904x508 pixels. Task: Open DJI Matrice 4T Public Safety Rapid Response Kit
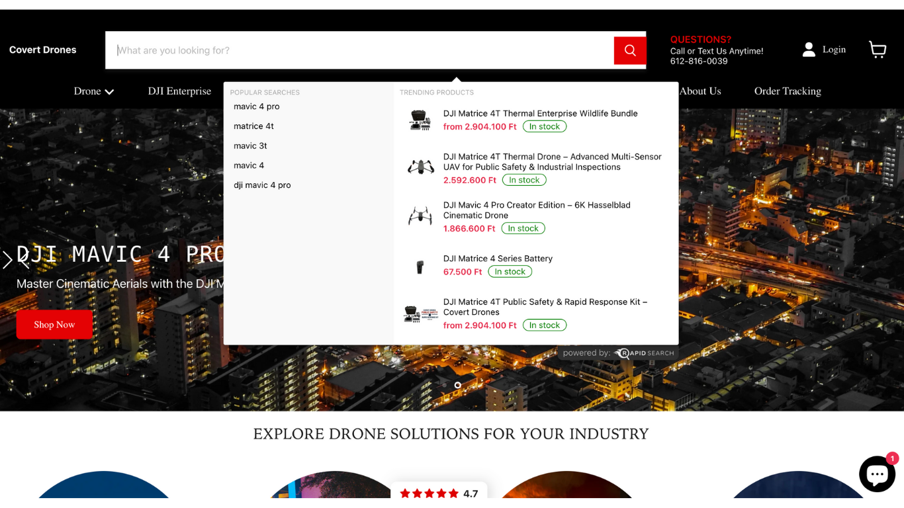pos(545,307)
